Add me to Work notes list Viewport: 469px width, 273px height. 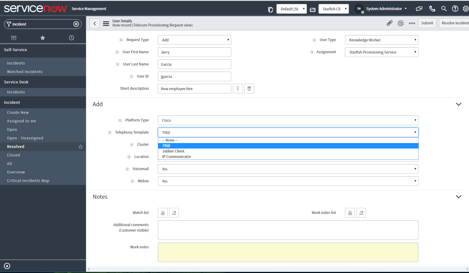click(361, 213)
